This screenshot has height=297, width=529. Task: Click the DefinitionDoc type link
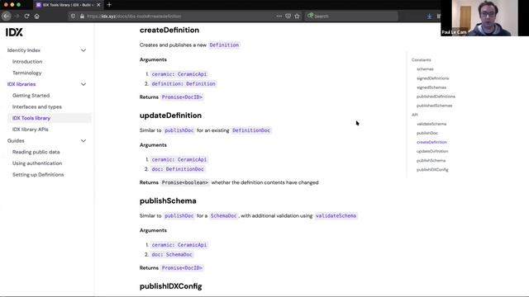pyautogui.click(x=251, y=130)
